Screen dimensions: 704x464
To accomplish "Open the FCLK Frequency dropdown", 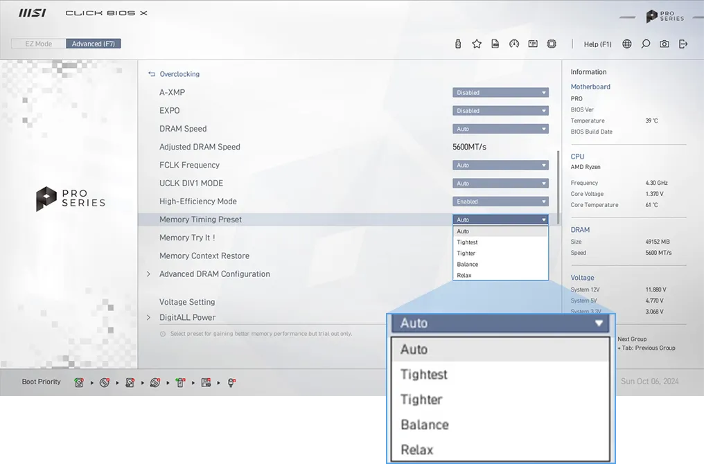I will 500,165.
